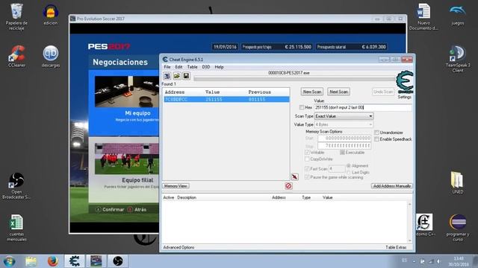Open the juegos desktop icon
This screenshot has height=268, width=478.
pyautogui.click(x=458, y=14)
